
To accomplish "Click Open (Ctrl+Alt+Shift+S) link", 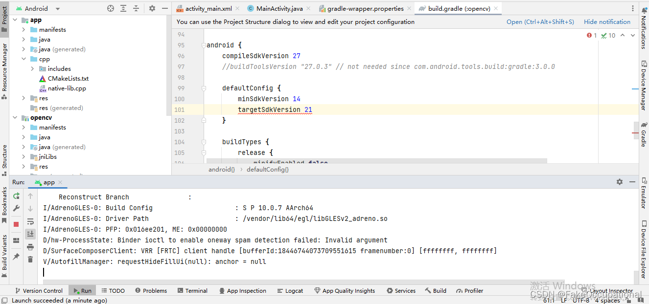I will [540, 22].
